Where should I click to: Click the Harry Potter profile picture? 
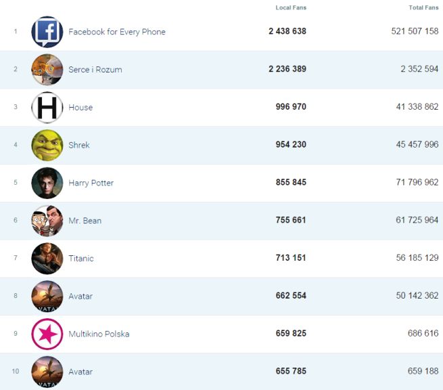(x=47, y=183)
